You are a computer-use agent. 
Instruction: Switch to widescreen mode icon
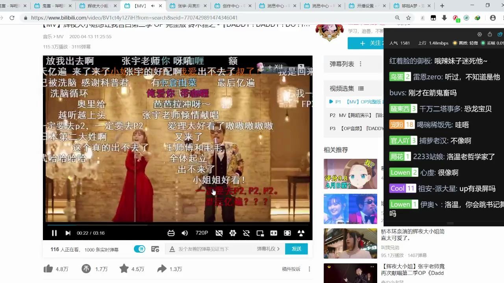tap(274, 233)
